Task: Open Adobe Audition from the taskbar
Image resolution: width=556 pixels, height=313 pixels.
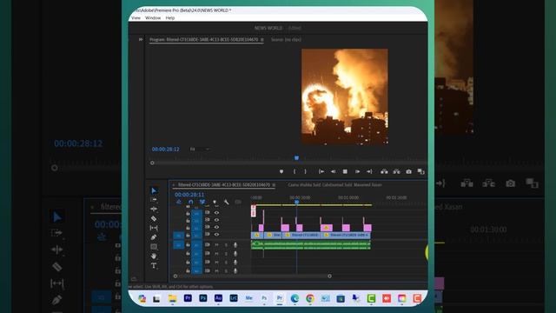Action: [218, 298]
